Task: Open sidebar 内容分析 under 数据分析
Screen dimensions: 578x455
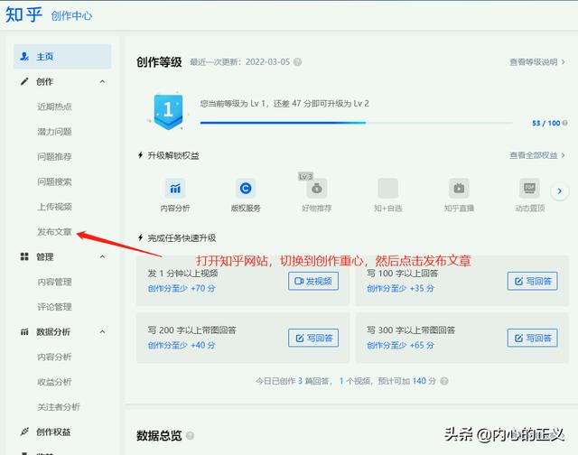Action: (54, 357)
